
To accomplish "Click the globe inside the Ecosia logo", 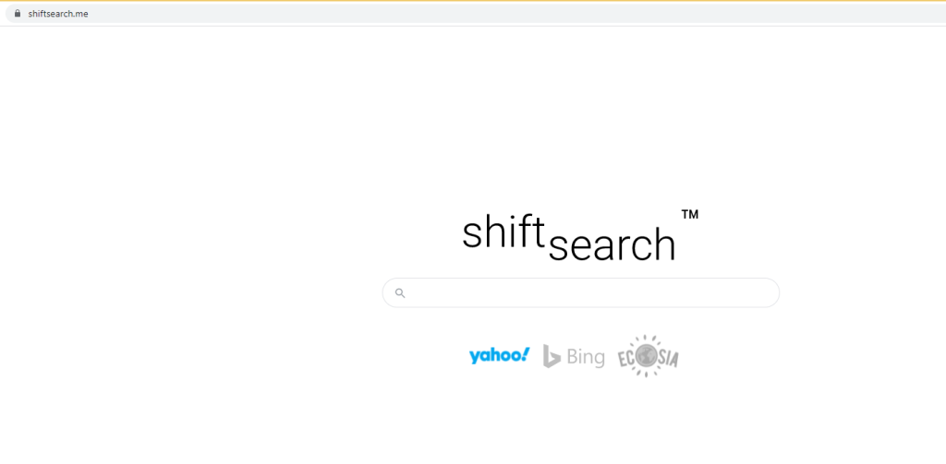I will click(648, 354).
